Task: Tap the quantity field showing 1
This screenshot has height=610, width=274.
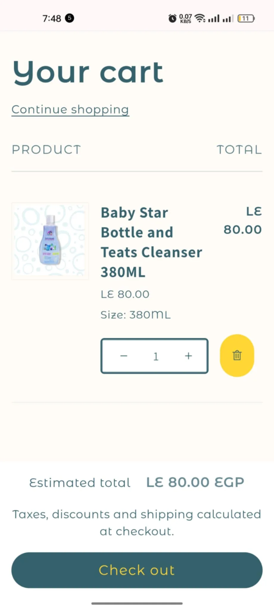Action: (156, 356)
